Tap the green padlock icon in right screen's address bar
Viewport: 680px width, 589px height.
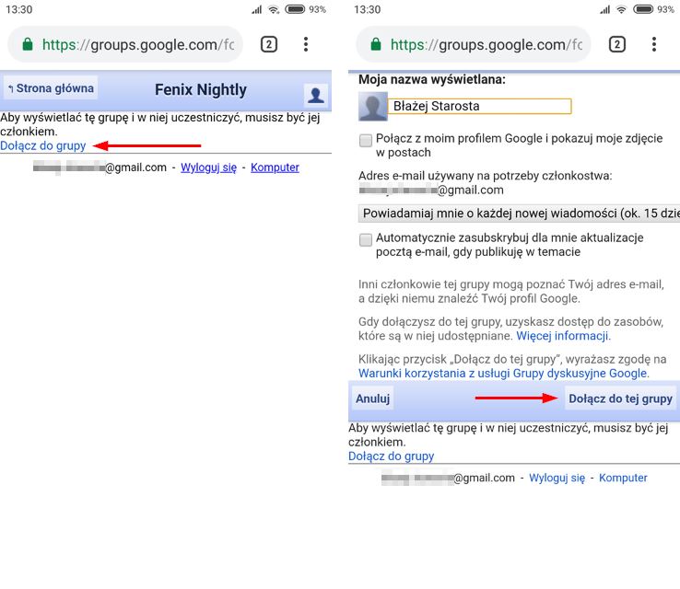(x=376, y=44)
